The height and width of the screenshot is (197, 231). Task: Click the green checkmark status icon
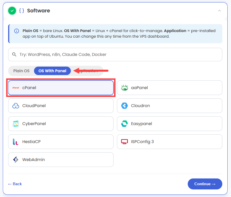click(12, 11)
